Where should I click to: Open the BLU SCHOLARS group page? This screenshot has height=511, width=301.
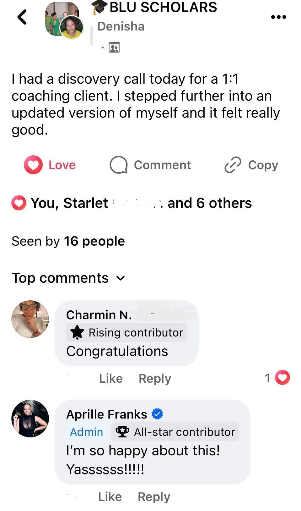click(x=163, y=8)
